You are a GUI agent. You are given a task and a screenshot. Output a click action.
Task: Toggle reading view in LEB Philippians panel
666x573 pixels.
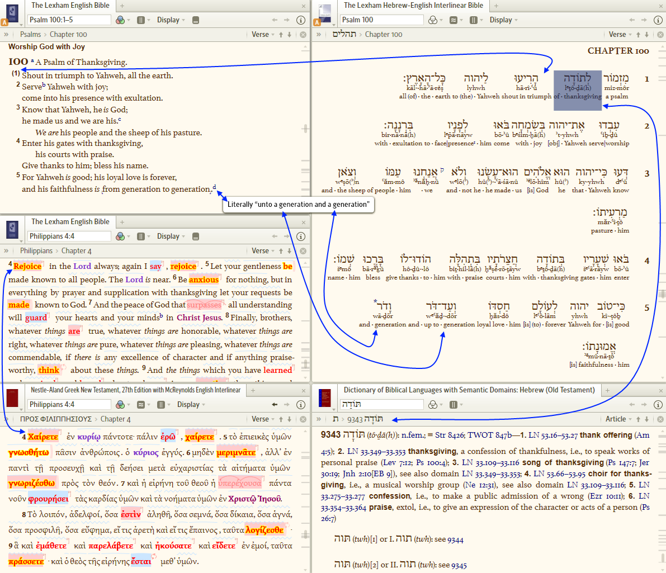[196, 236]
